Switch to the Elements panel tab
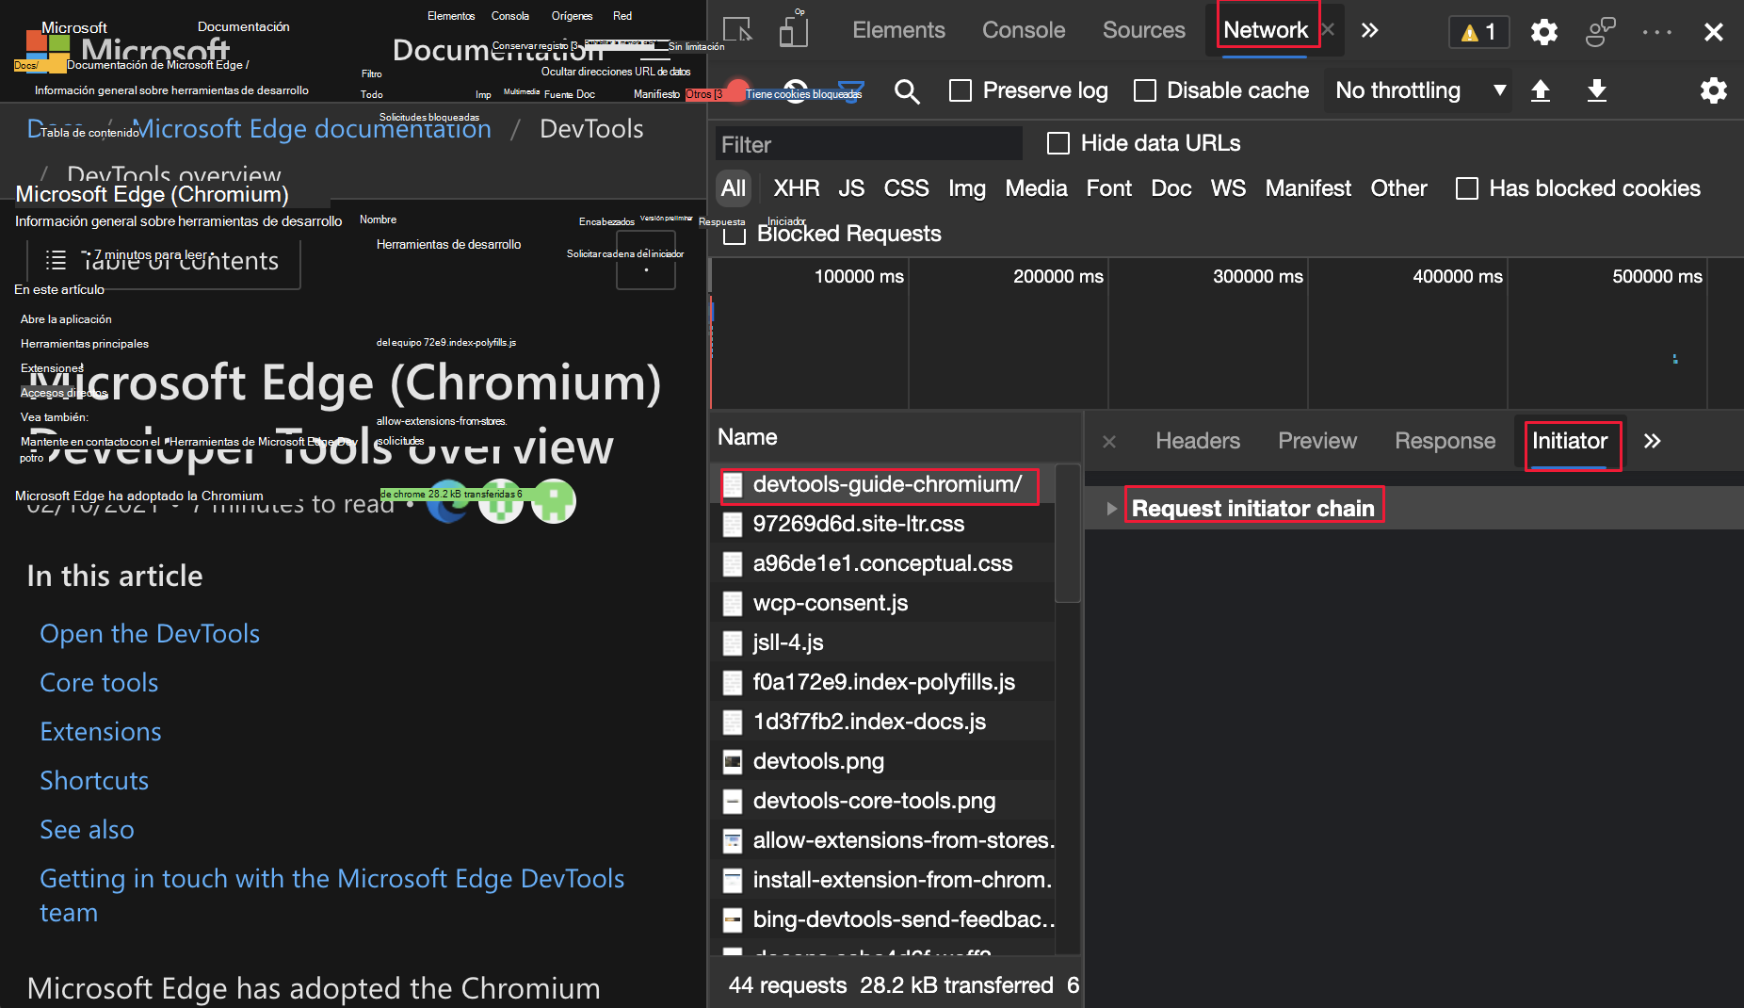This screenshot has height=1008, width=1744. point(898,30)
